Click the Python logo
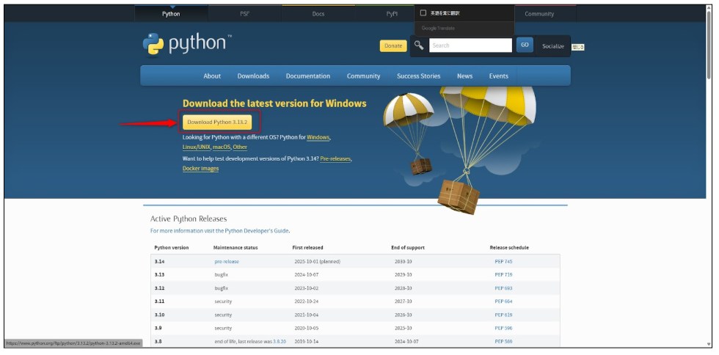719x355 pixels. click(x=187, y=45)
